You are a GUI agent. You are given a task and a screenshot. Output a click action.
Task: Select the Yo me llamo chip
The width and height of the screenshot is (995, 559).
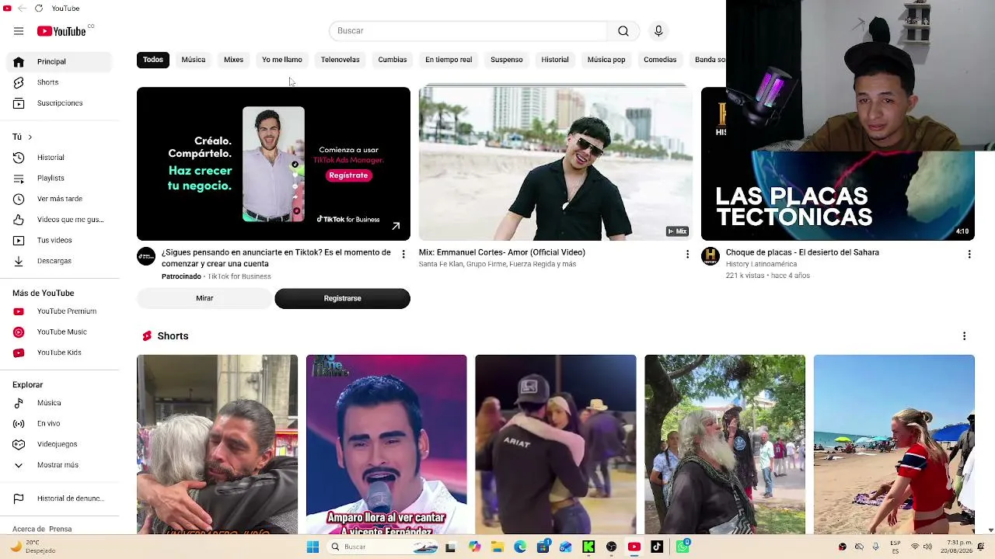point(282,60)
